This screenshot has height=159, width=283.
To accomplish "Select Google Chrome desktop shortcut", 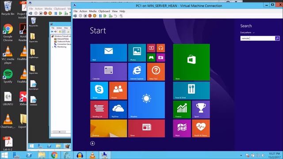I will pos(8,33).
